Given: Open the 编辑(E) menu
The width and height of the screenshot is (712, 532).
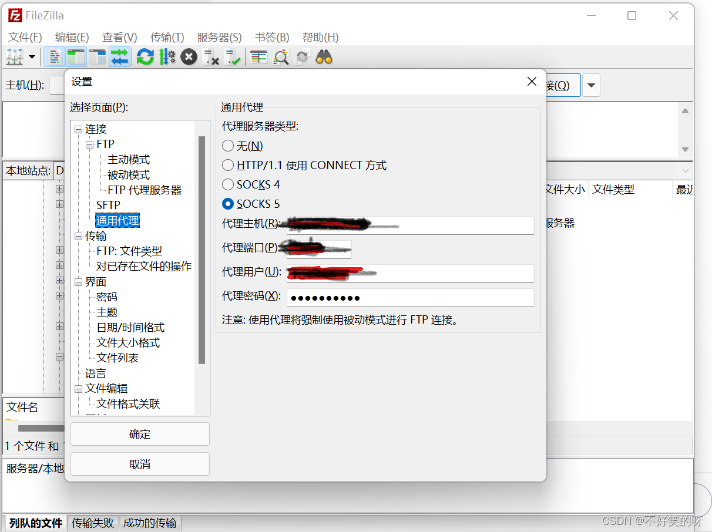Looking at the screenshot, I should pos(72,37).
